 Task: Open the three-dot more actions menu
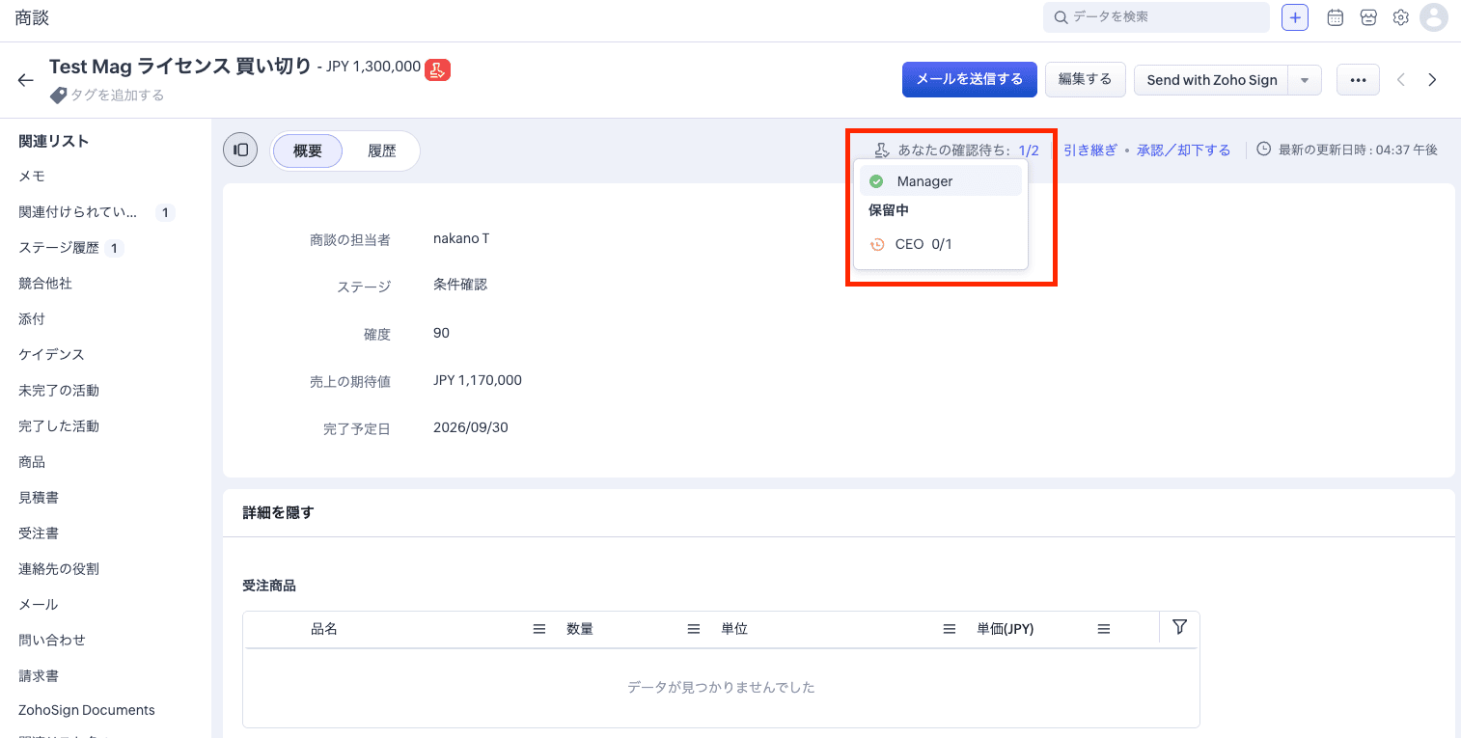click(1358, 80)
